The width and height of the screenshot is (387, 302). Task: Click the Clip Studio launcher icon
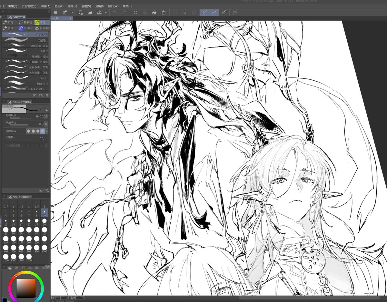click(64, 13)
